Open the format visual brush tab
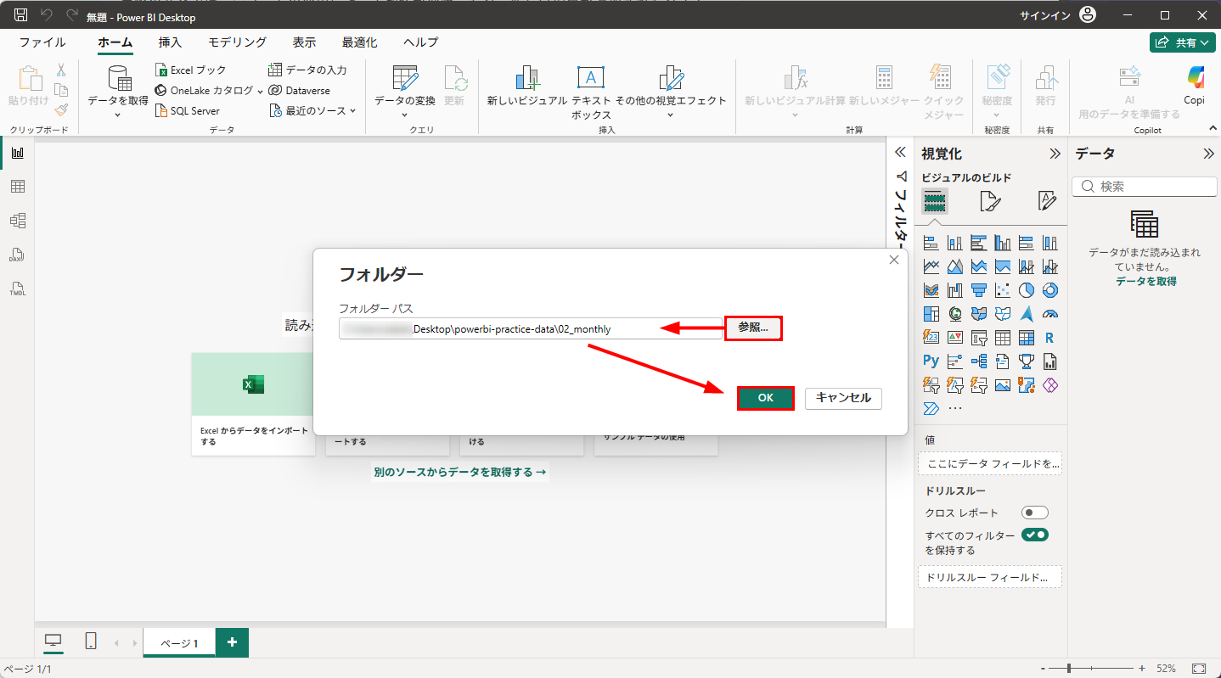 point(990,201)
